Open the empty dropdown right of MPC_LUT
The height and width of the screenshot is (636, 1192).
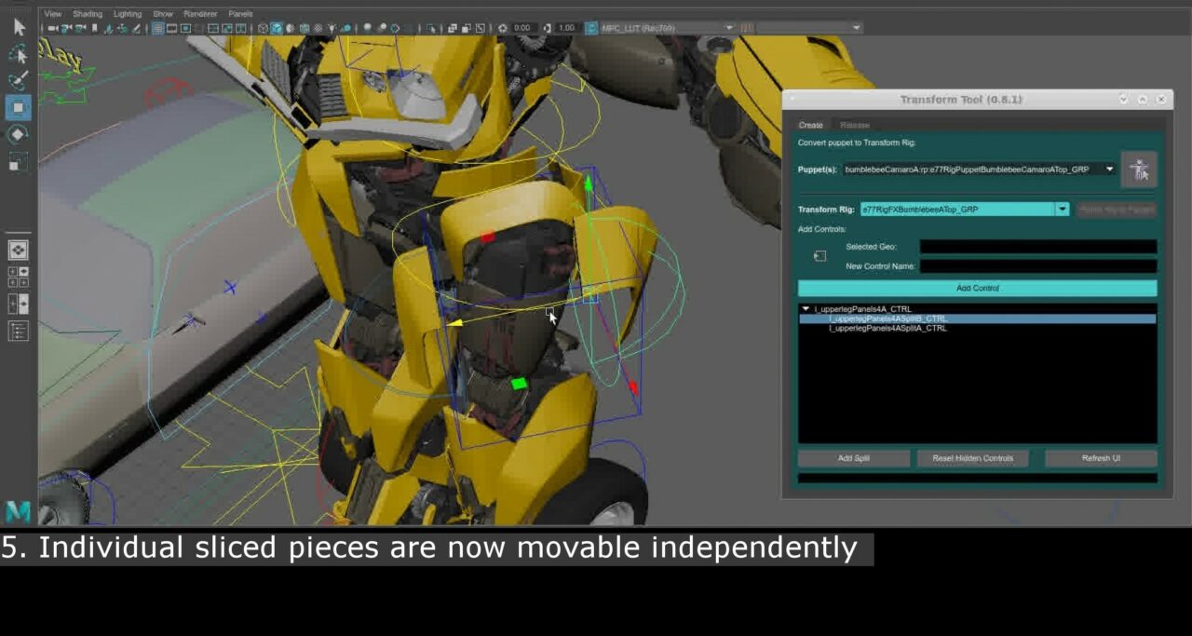pos(807,28)
